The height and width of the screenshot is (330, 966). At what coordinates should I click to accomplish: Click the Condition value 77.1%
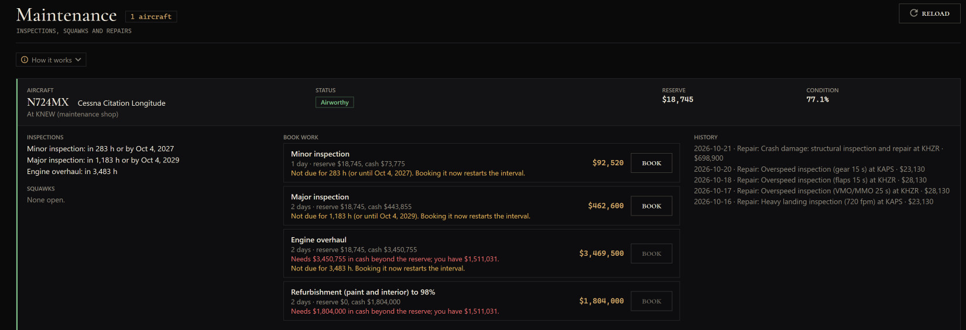pos(817,99)
